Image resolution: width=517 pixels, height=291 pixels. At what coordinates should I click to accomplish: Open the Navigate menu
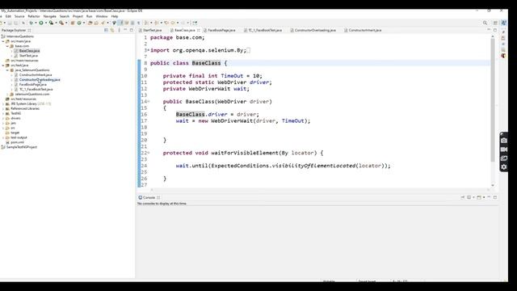click(x=50, y=16)
